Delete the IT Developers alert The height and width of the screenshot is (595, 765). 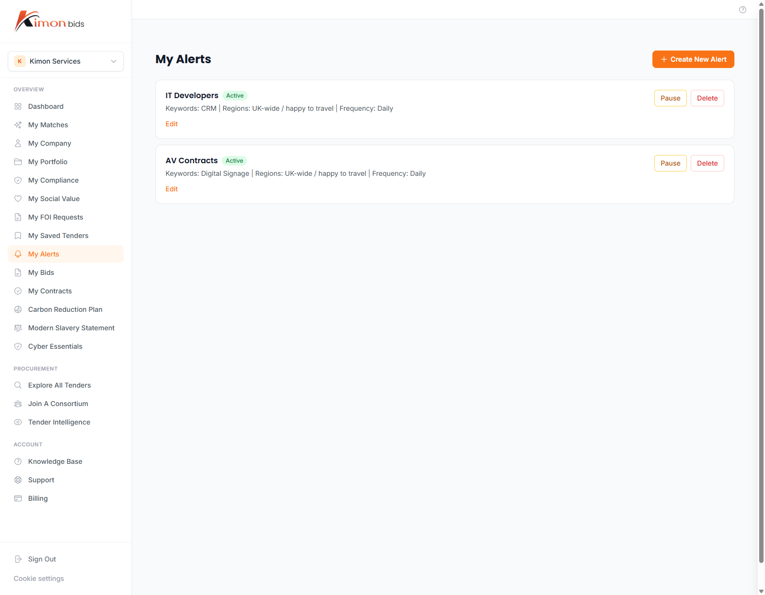[707, 98]
